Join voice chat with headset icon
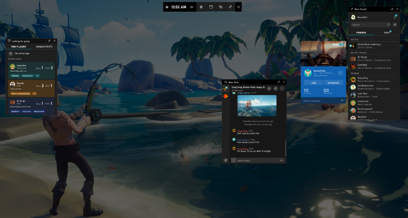408x218 pixels. pyautogui.click(x=269, y=89)
